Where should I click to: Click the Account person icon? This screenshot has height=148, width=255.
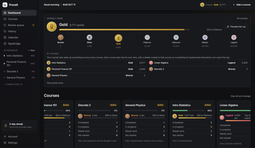(x=5, y=136)
